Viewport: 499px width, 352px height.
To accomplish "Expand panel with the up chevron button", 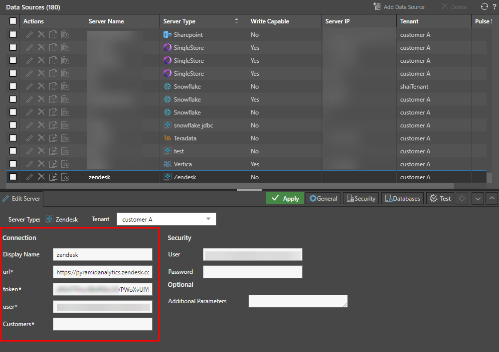I will tap(492, 199).
